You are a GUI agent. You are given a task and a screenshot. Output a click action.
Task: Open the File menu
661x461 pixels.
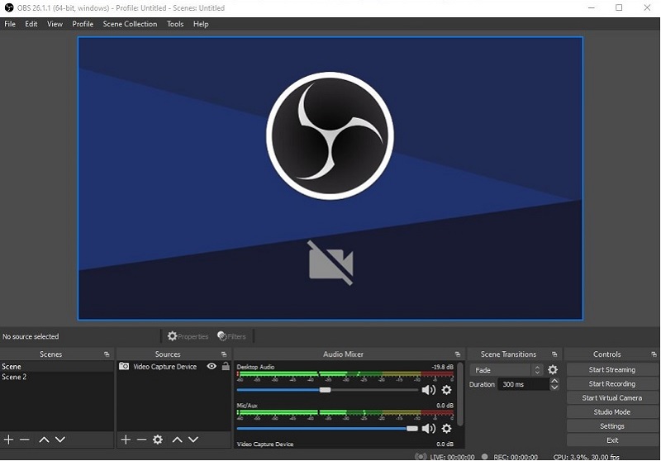pos(10,24)
